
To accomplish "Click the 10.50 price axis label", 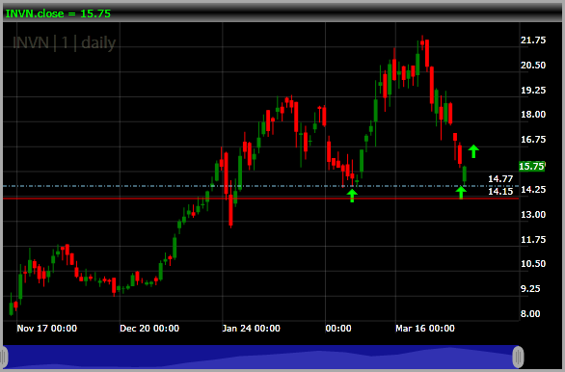I will (533, 264).
